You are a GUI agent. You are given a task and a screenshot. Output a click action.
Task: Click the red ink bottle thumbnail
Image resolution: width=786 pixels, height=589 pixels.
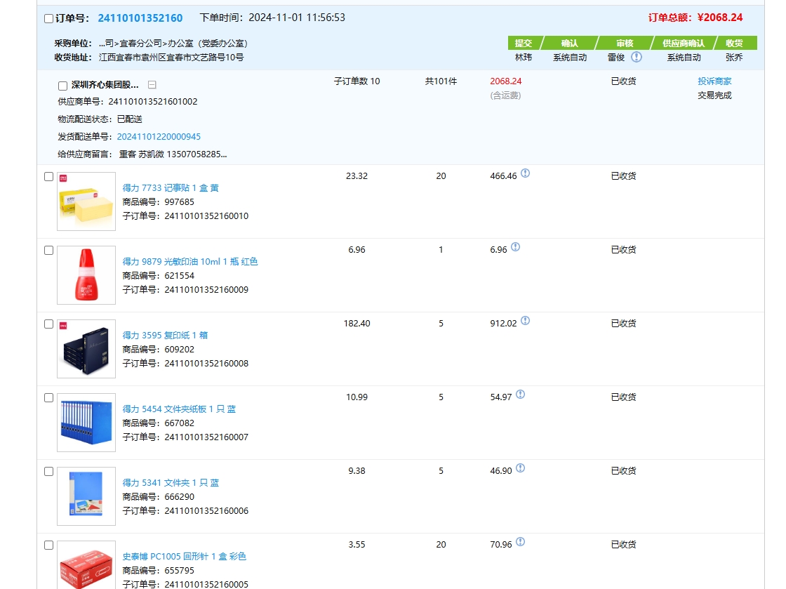click(x=86, y=275)
